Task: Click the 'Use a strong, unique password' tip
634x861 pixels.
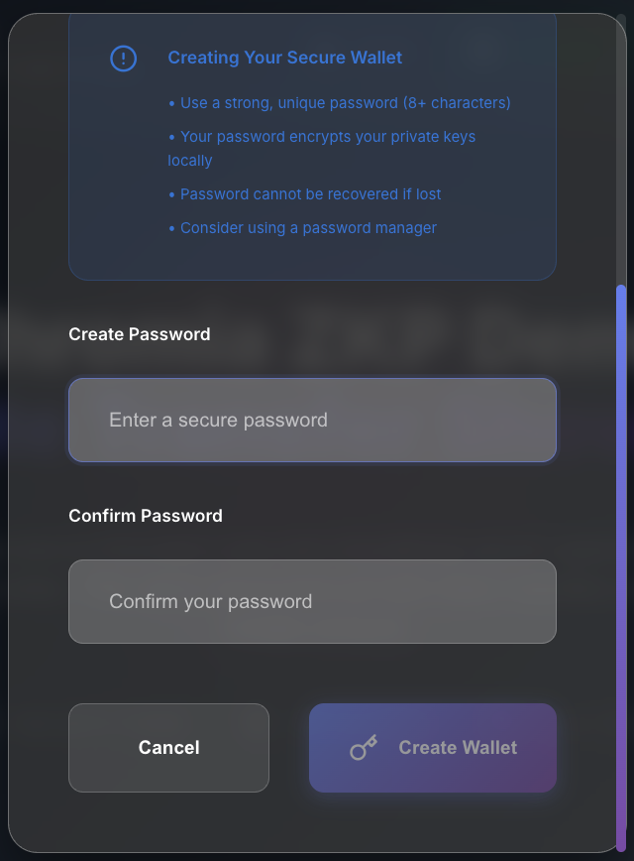Action: [342, 102]
